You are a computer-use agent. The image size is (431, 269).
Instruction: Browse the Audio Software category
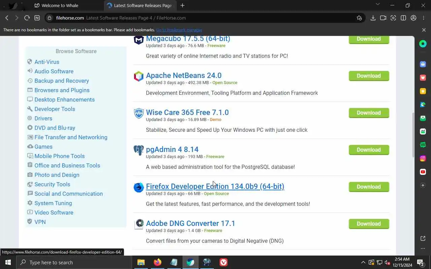pyautogui.click(x=54, y=71)
